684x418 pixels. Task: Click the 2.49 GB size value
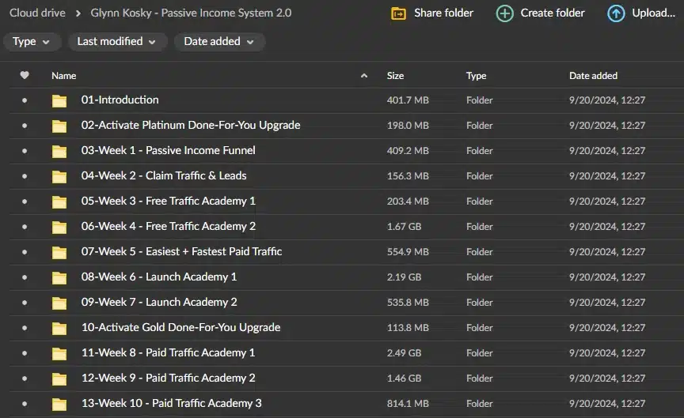pyautogui.click(x=404, y=352)
